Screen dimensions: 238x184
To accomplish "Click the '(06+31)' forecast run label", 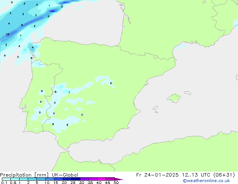I will click(x=224, y=175).
